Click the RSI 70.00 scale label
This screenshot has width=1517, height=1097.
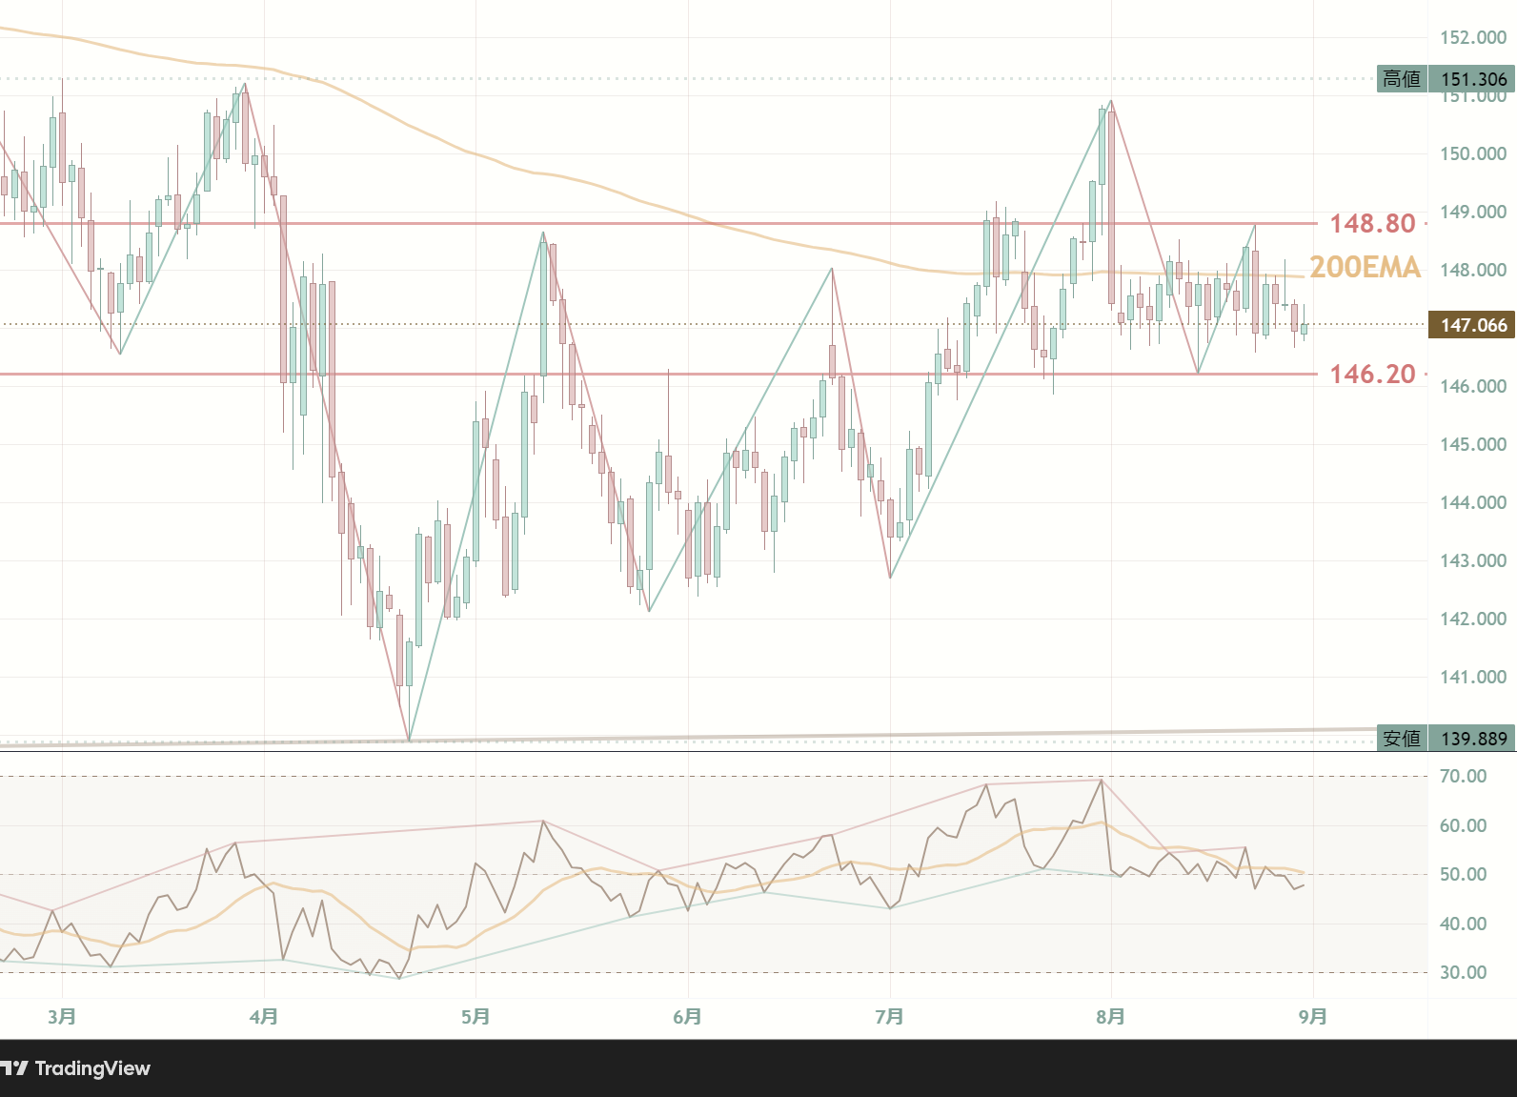click(x=1463, y=776)
